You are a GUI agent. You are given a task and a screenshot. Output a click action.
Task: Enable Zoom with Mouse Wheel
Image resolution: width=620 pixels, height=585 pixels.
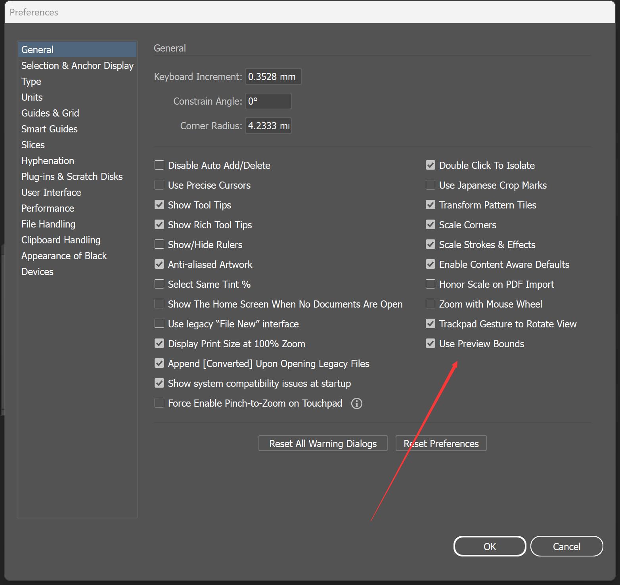pos(430,304)
